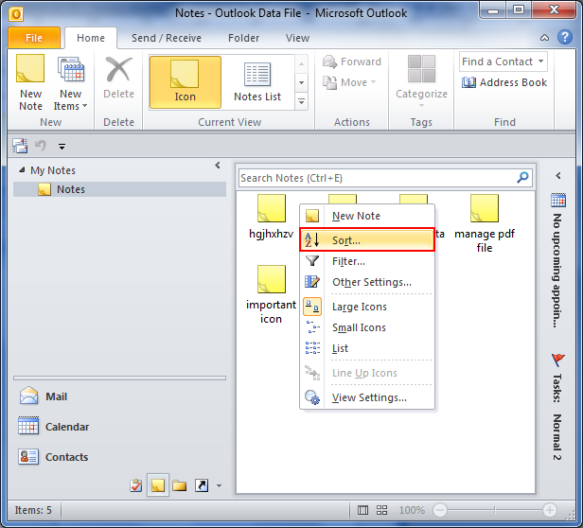The image size is (583, 528).
Task: Minimize the ribbon with the caret
Action: [x=544, y=38]
